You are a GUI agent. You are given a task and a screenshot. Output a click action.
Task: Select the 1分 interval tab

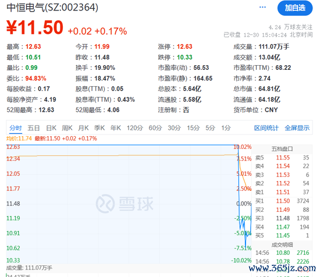226,128
